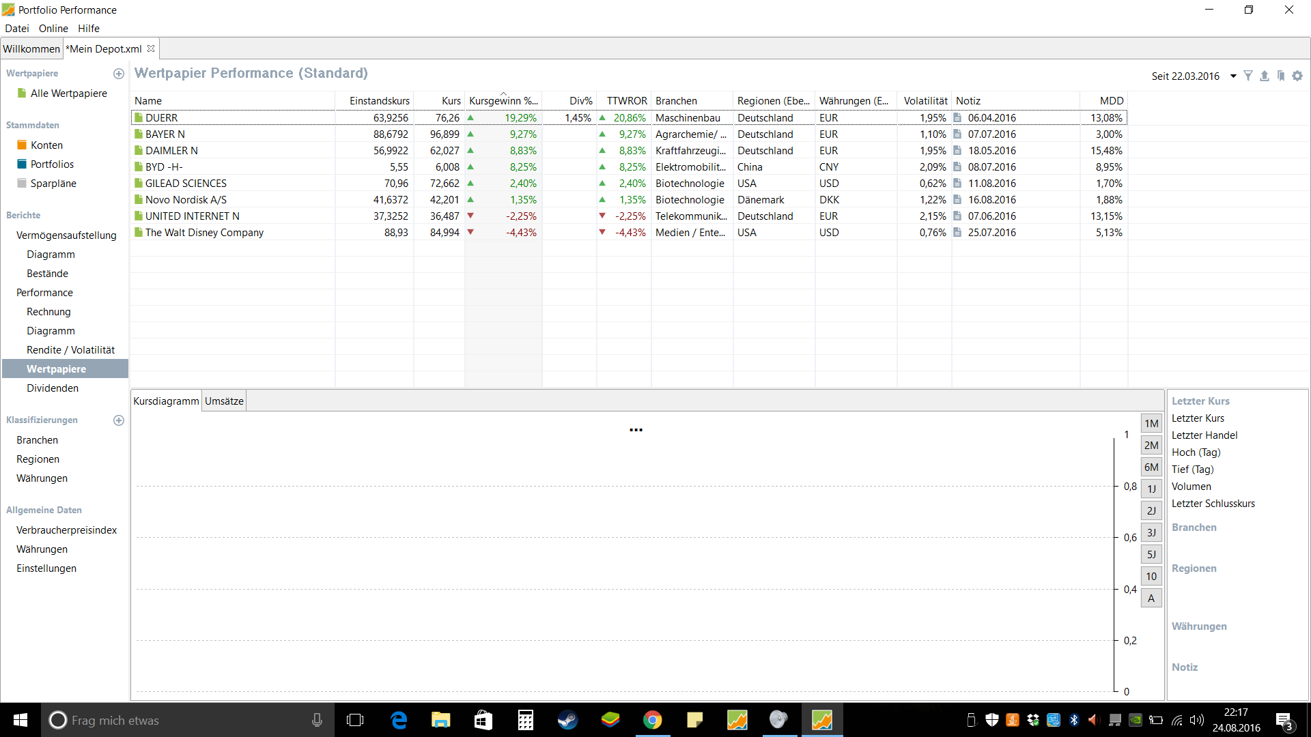Open the column settings gear icon
The image size is (1311, 737).
click(1297, 76)
